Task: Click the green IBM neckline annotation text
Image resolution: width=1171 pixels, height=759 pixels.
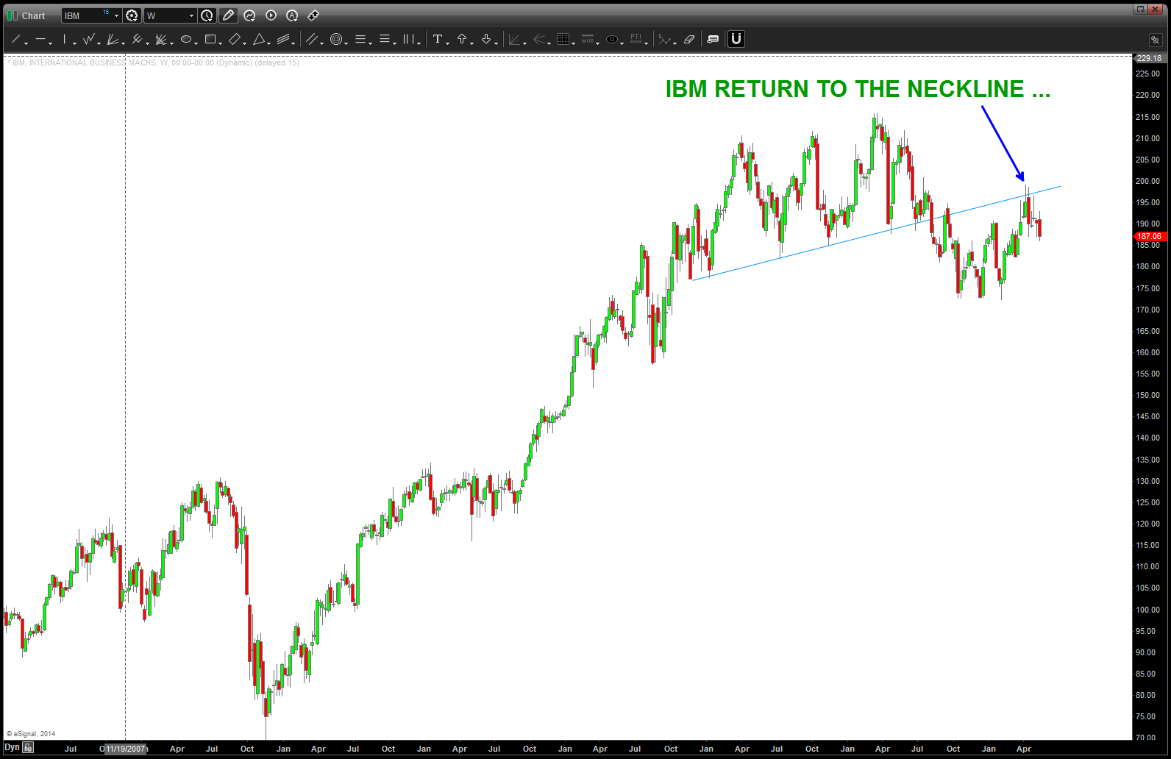Action: tap(858, 89)
